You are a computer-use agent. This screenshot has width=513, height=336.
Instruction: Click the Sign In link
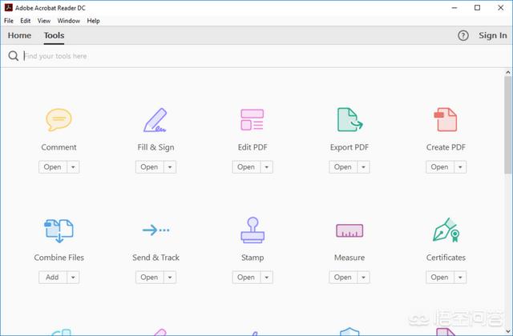(493, 35)
